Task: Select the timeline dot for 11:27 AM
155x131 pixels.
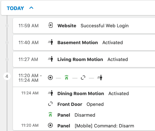Action: [x=7, y=59]
